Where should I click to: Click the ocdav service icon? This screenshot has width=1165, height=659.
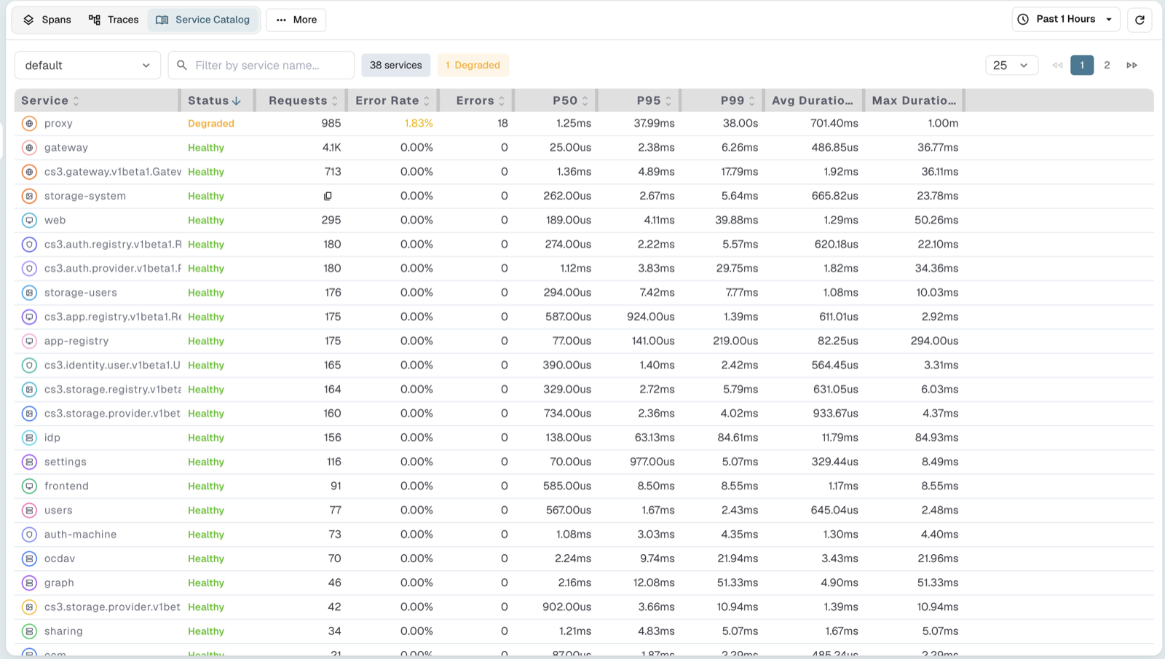pyautogui.click(x=29, y=559)
